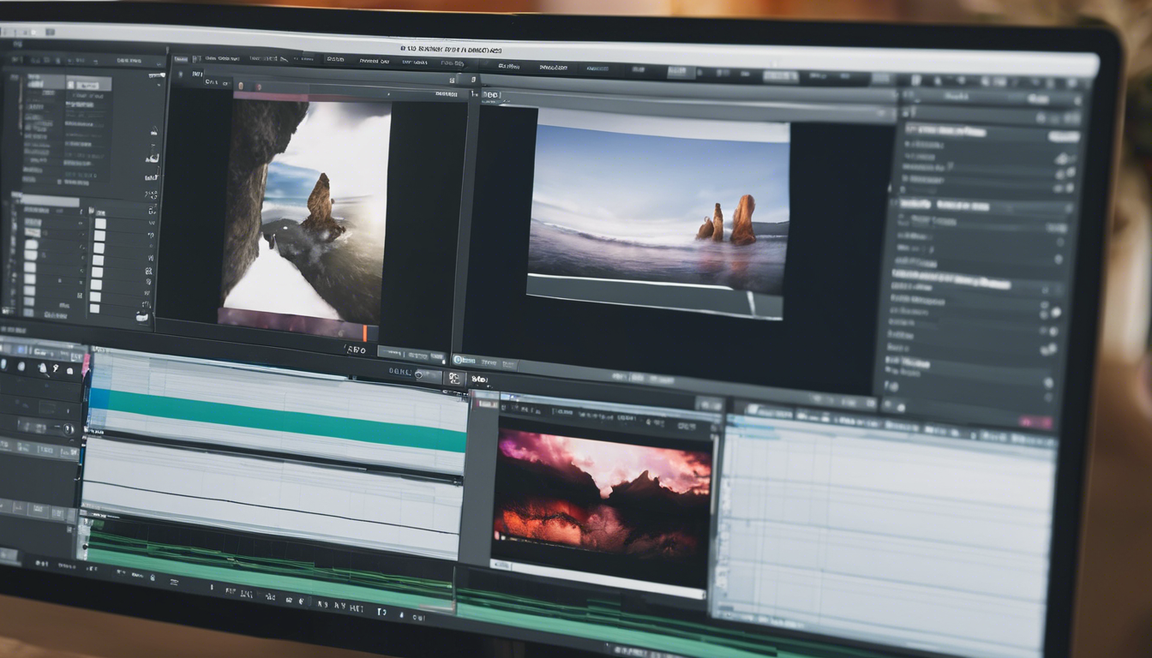Click the blue circle icon below right viewer

tap(459, 360)
